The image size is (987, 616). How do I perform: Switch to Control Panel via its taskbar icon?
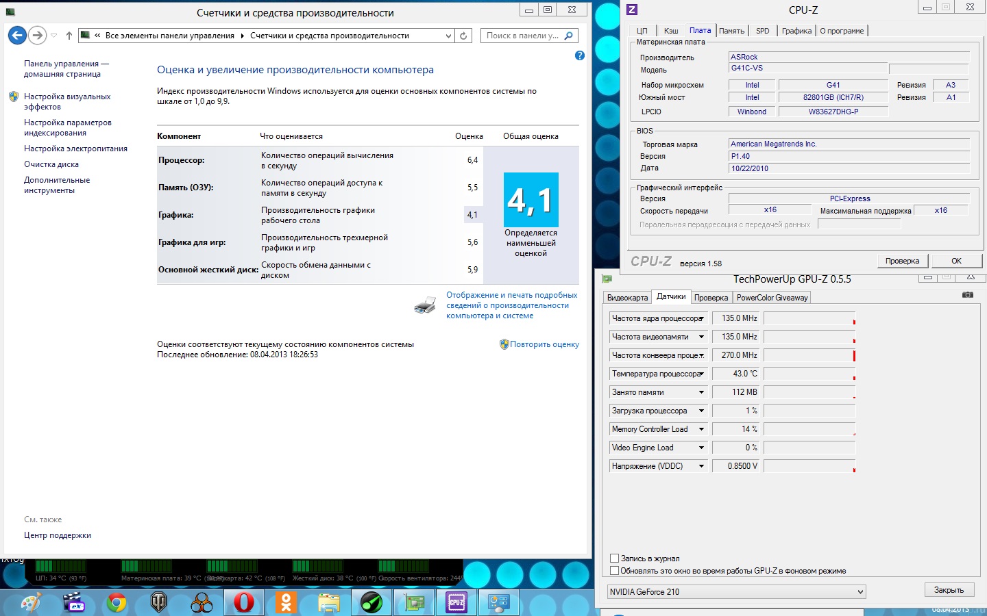499,603
